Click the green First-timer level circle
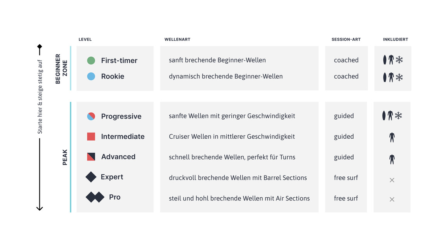This screenshot has height=249, width=444. (x=91, y=60)
